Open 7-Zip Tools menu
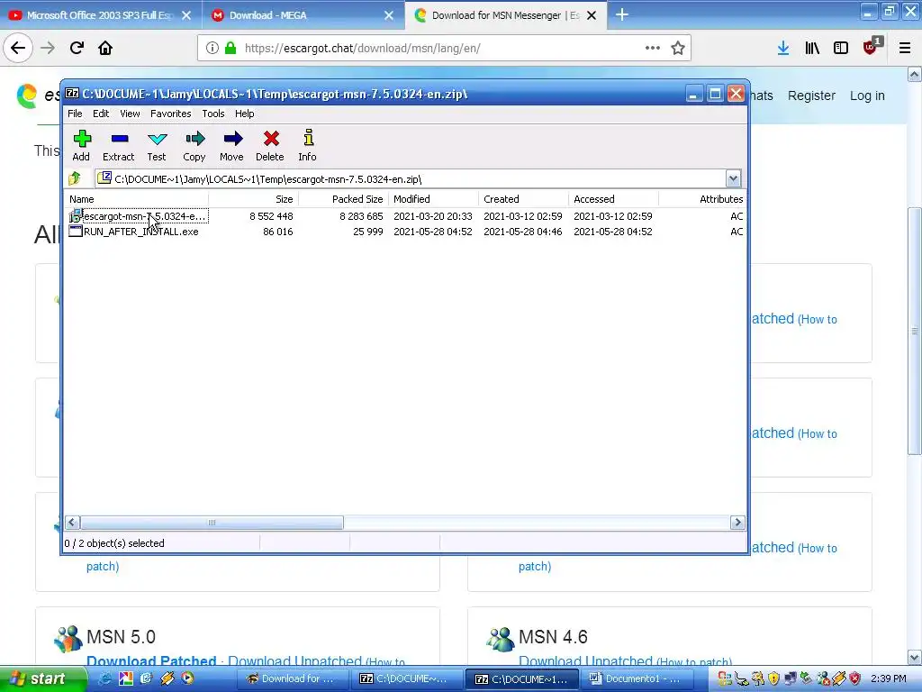Image resolution: width=922 pixels, height=692 pixels. pyautogui.click(x=213, y=114)
